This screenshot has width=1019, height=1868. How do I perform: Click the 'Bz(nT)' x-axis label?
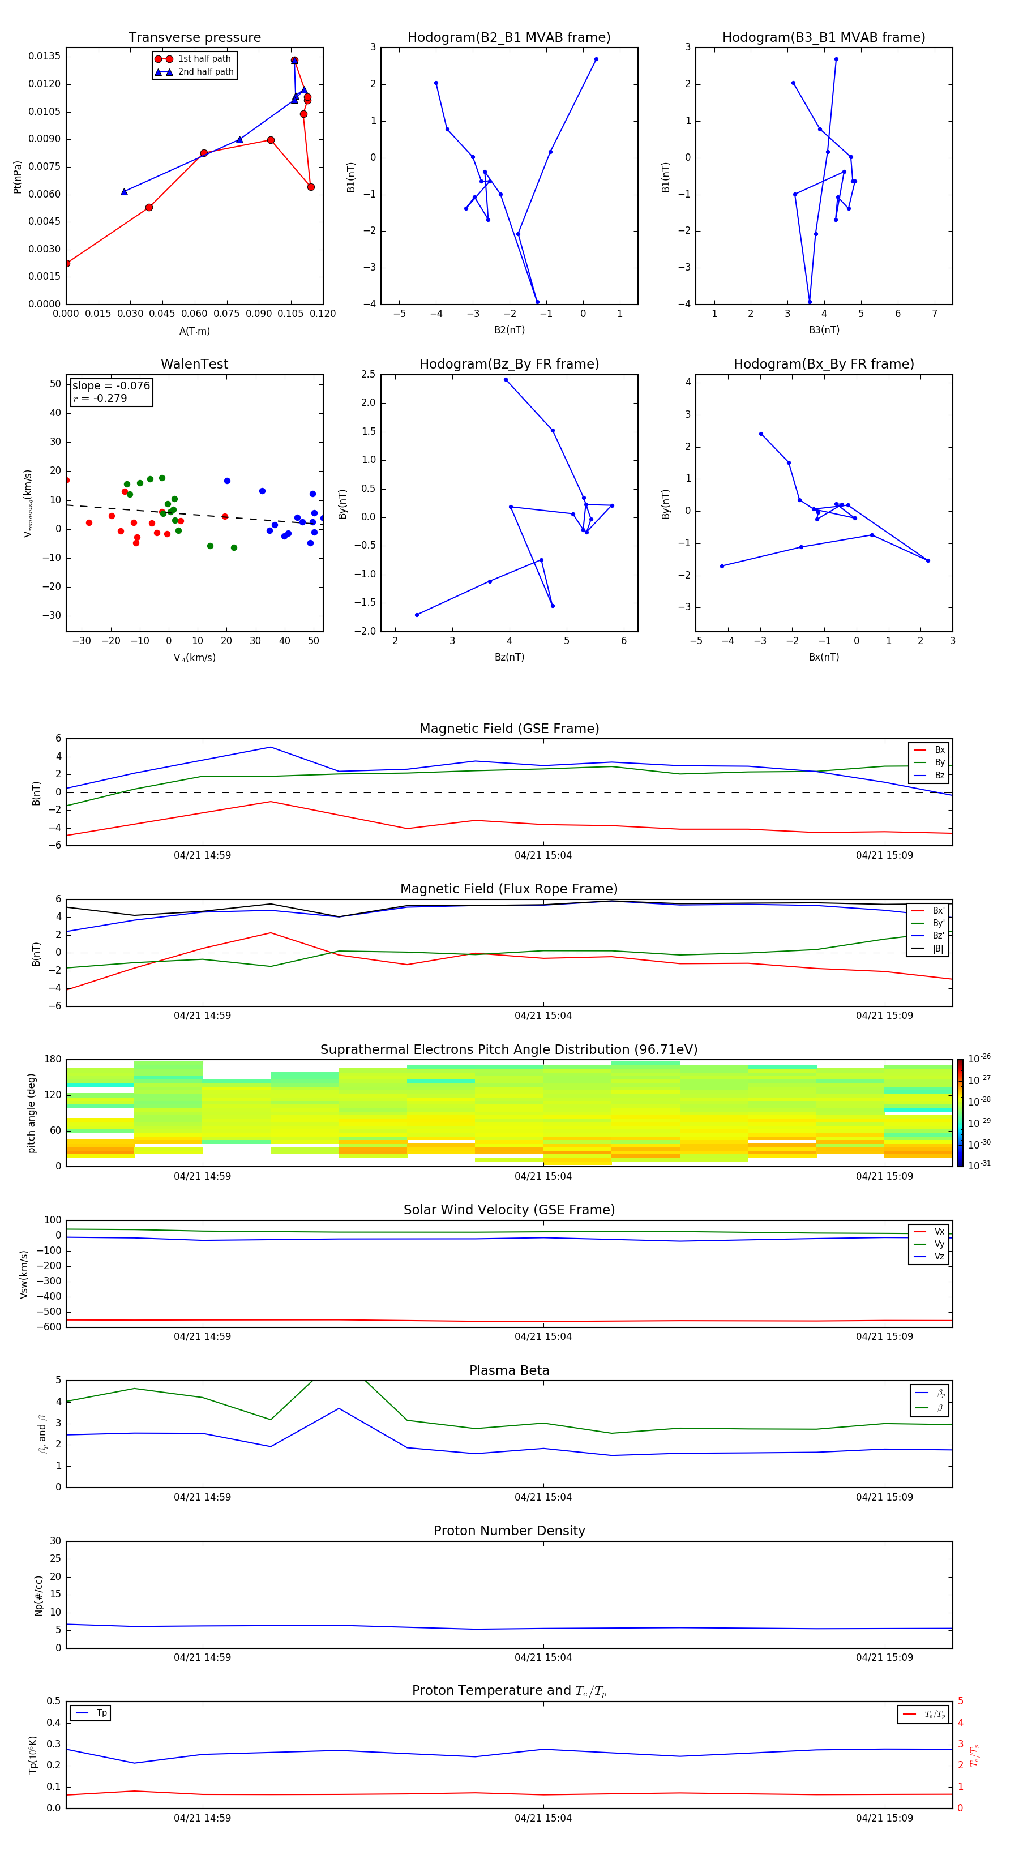(x=509, y=657)
